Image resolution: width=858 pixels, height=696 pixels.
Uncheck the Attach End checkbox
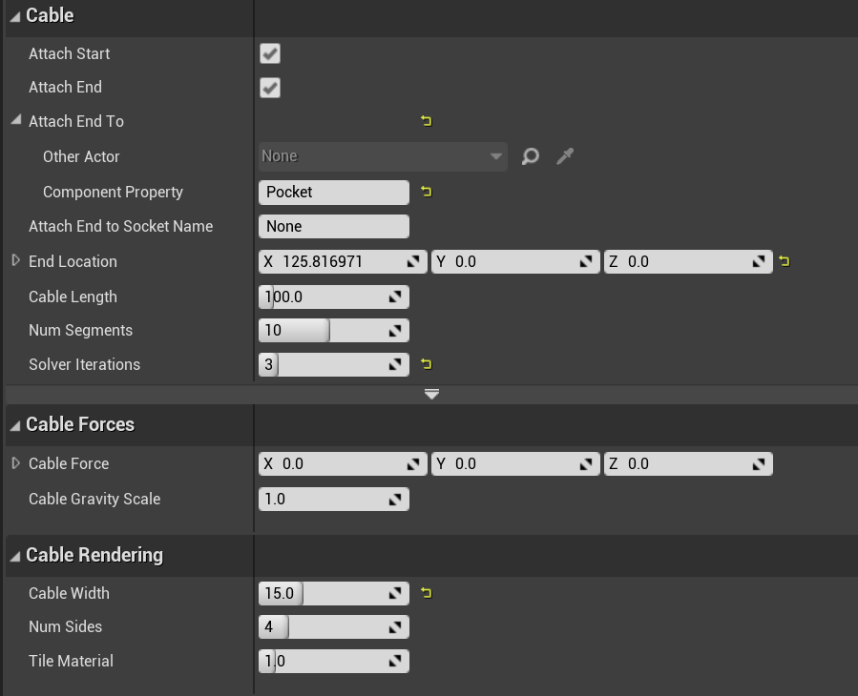coord(270,88)
